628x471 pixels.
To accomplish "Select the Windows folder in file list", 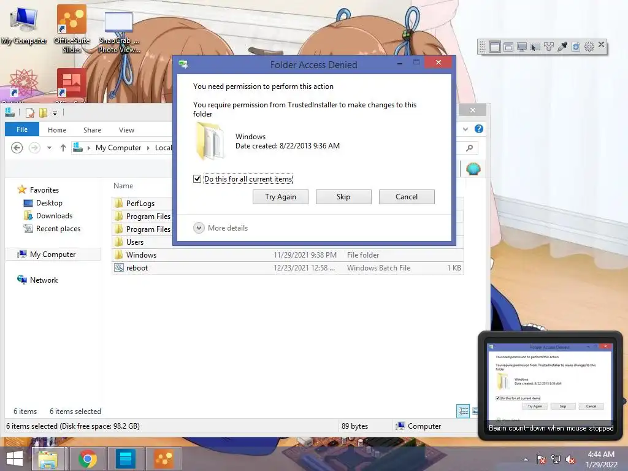I will pos(287,255).
